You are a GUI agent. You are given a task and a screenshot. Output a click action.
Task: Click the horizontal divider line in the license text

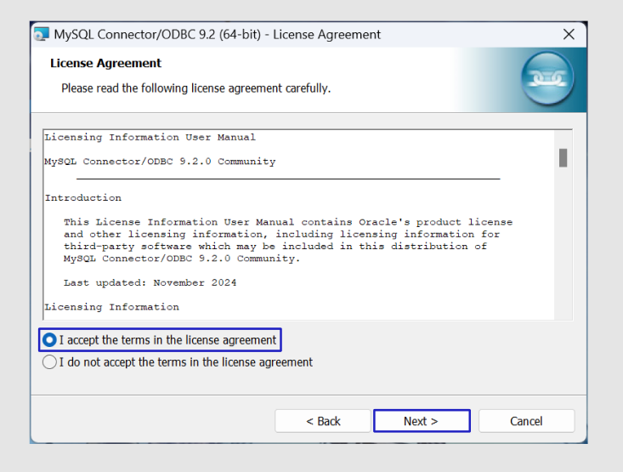[x=288, y=179]
